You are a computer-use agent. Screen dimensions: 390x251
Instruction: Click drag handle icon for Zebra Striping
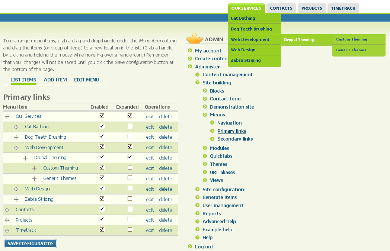16,200
